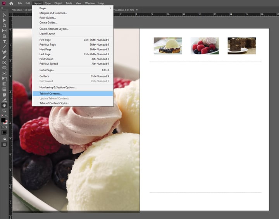
Task: Click the Apply Color button swatch
Action: coord(4,132)
